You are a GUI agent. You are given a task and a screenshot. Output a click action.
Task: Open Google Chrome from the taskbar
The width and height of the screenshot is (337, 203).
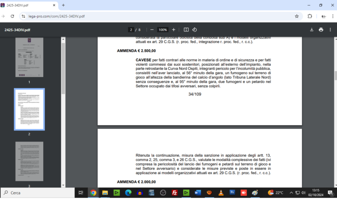tap(93, 193)
